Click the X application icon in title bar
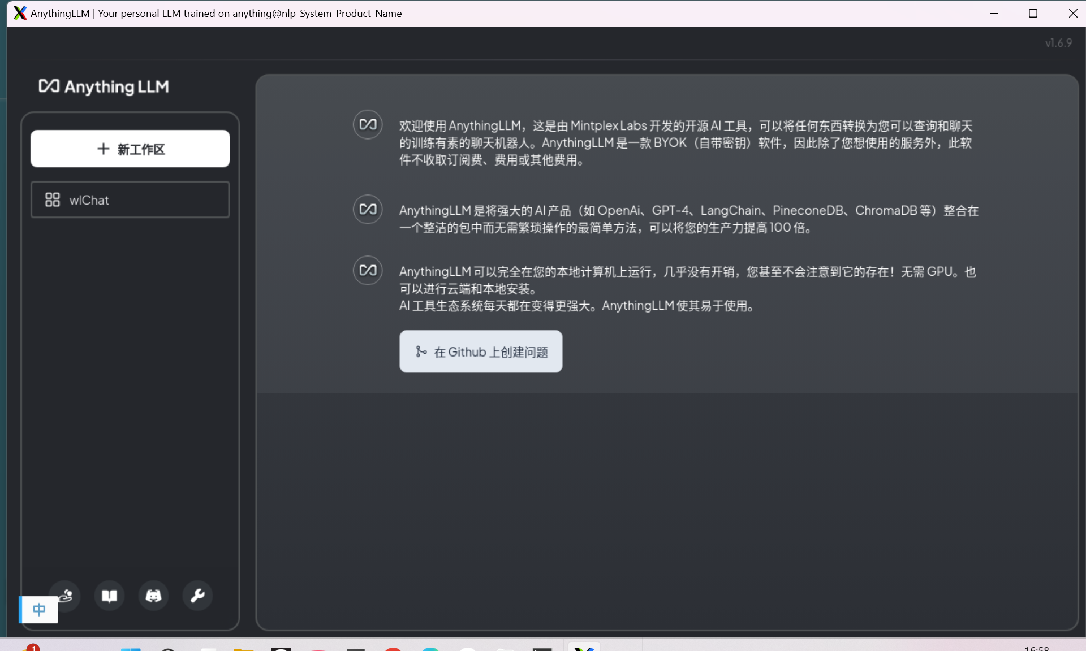This screenshot has width=1086, height=651. [x=20, y=13]
